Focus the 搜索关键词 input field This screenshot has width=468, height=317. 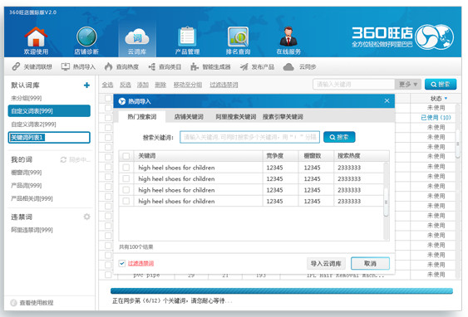pos(250,137)
